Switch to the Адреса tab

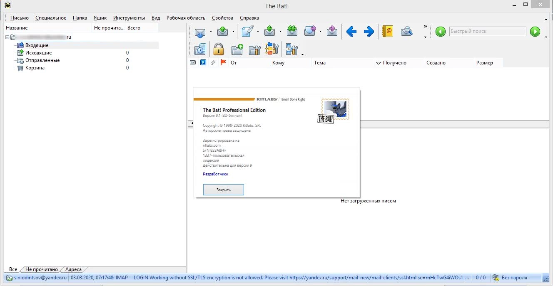73,269
